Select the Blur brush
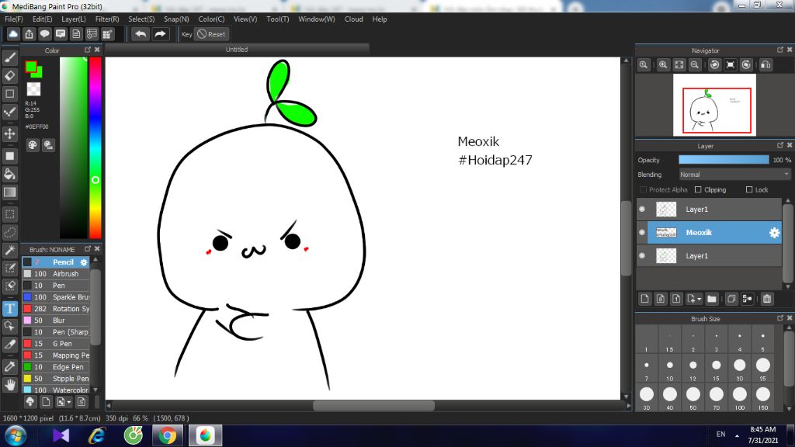Screen dimensions: 795x447 56,321
